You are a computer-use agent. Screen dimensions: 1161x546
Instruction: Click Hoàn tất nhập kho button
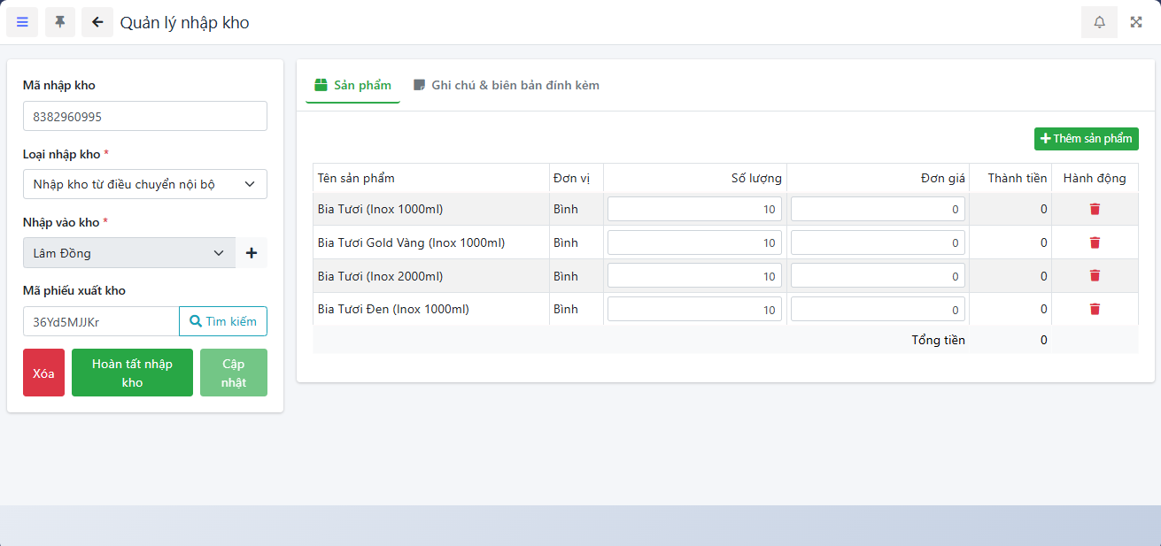click(132, 373)
